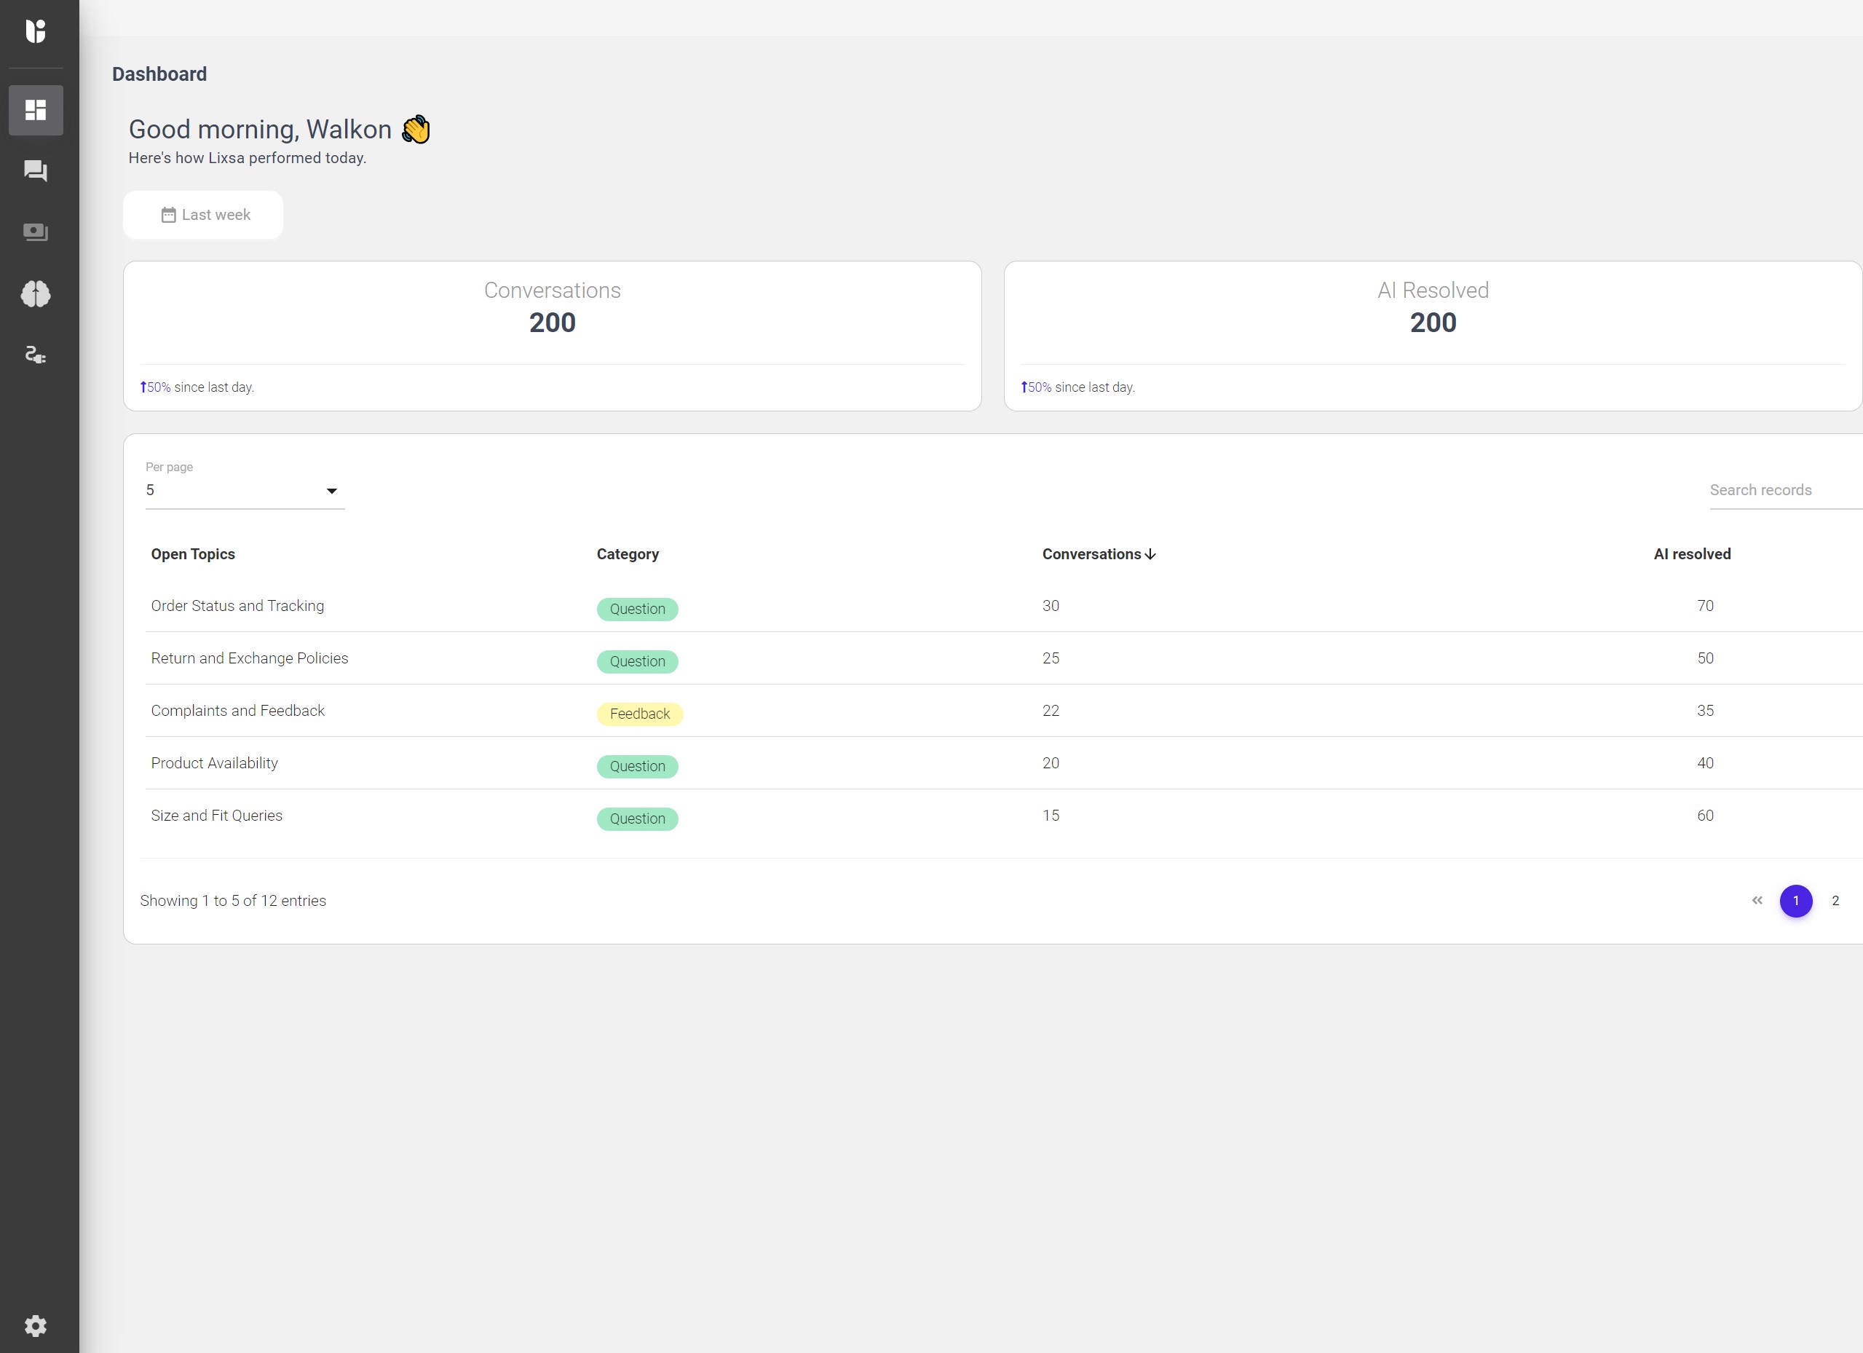
Task: Click the yellow Feedback category badge
Action: pyautogui.click(x=639, y=714)
